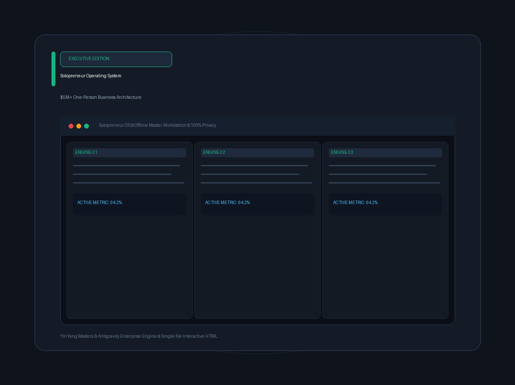
Task: Click the Solopreneur Operating System title
Action: pyautogui.click(x=91, y=76)
